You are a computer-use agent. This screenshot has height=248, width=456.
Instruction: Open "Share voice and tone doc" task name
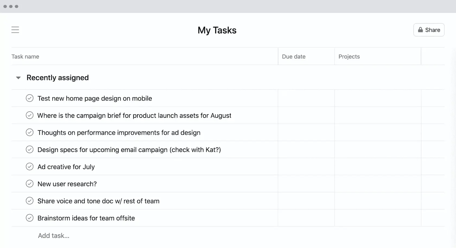tap(99, 201)
